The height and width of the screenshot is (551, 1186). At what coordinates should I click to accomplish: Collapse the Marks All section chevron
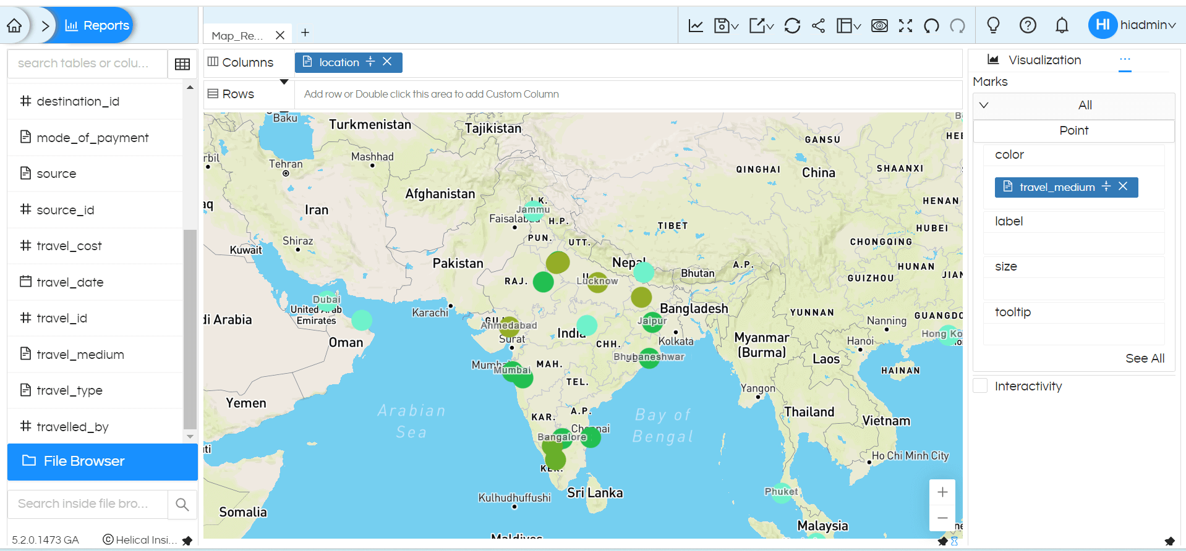[984, 105]
